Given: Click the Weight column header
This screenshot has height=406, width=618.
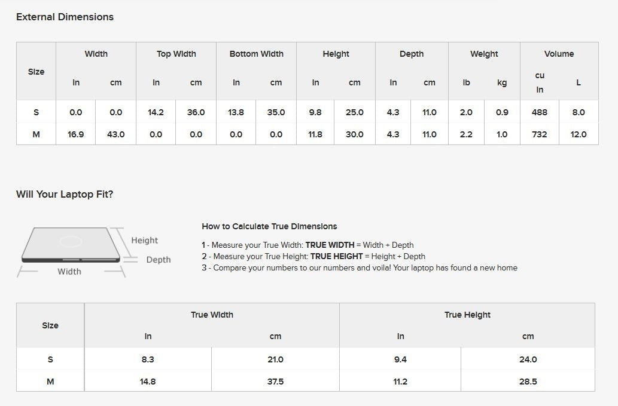Looking at the screenshot, I should pos(484,54).
